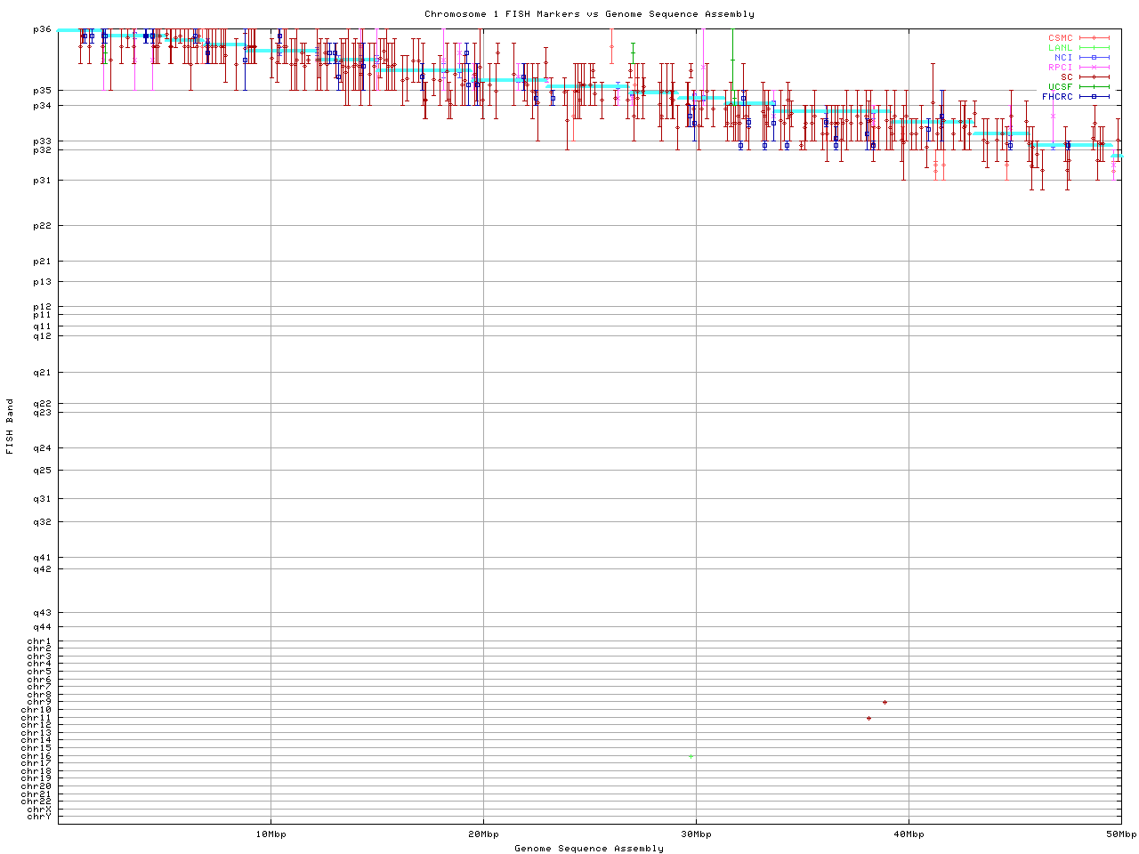Click the FHCRC legend square marker
The height and width of the screenshot is (854, 1139).
tap(1094, 96)
